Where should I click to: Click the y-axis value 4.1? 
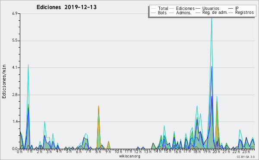tap(15, 67)
